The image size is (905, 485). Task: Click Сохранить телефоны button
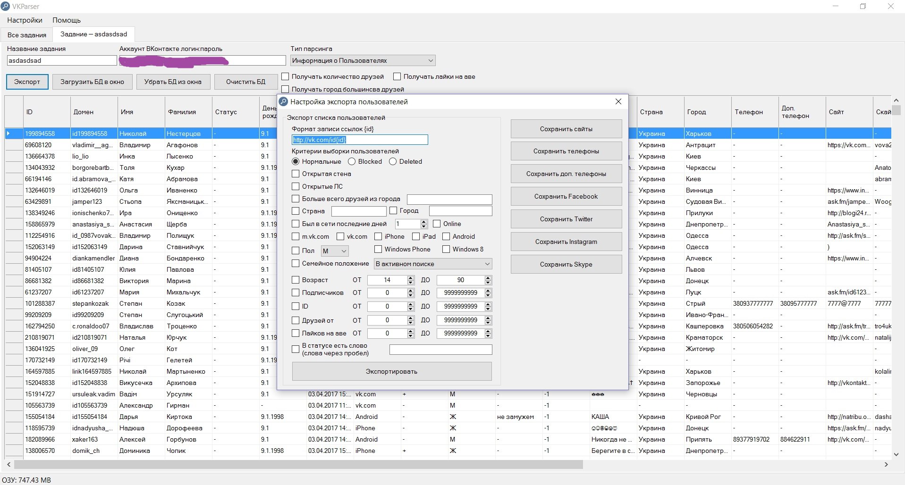pyautogui.click(x=566, y=151)
